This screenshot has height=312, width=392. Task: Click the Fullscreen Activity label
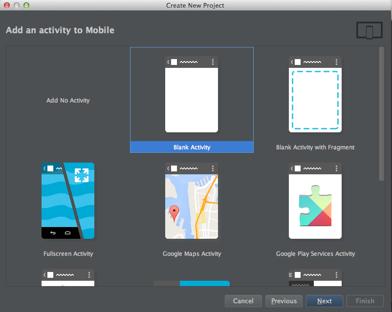pos(68,254)
